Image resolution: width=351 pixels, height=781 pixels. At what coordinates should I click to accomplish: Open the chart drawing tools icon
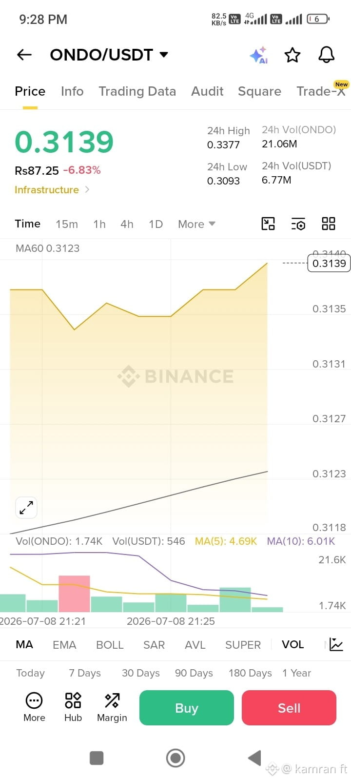[268, 224]
